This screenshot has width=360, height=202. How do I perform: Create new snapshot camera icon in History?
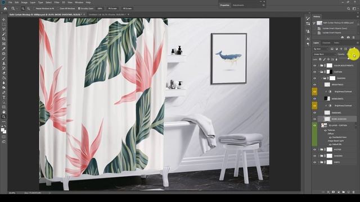pyautogui.click(x=348, y=38)
